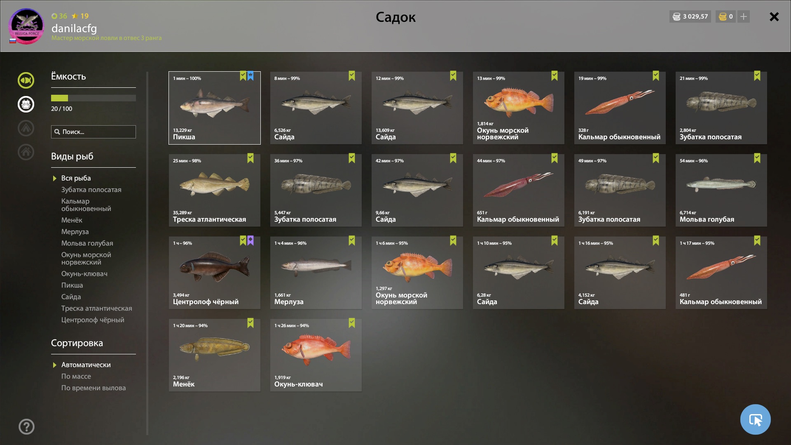Open the help question mark icon
791x445 pixels.
tap(26, 426)
